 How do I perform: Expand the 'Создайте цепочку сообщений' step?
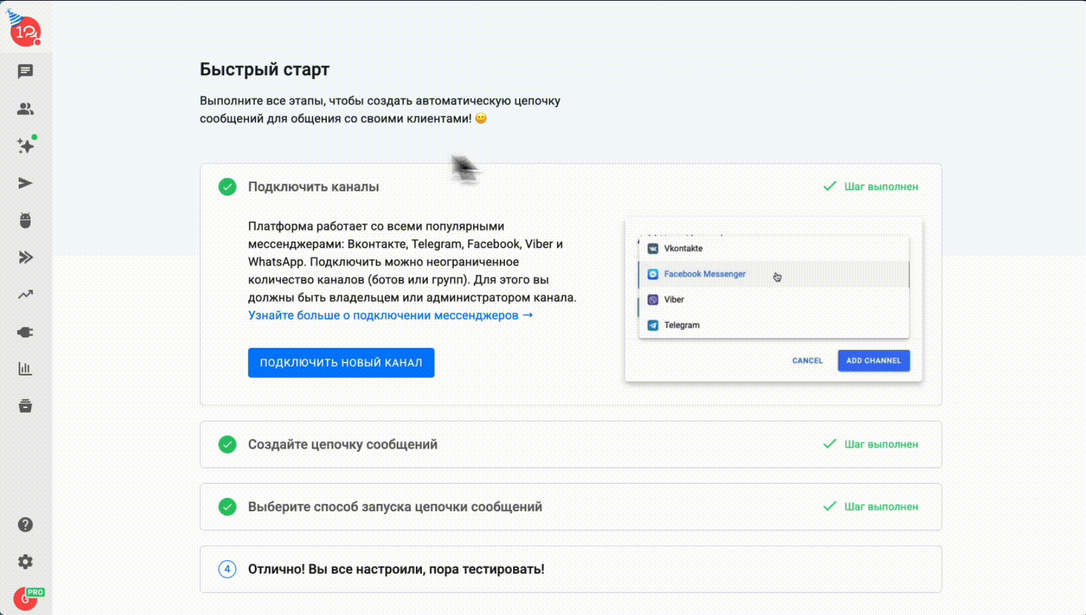point(343,445)
